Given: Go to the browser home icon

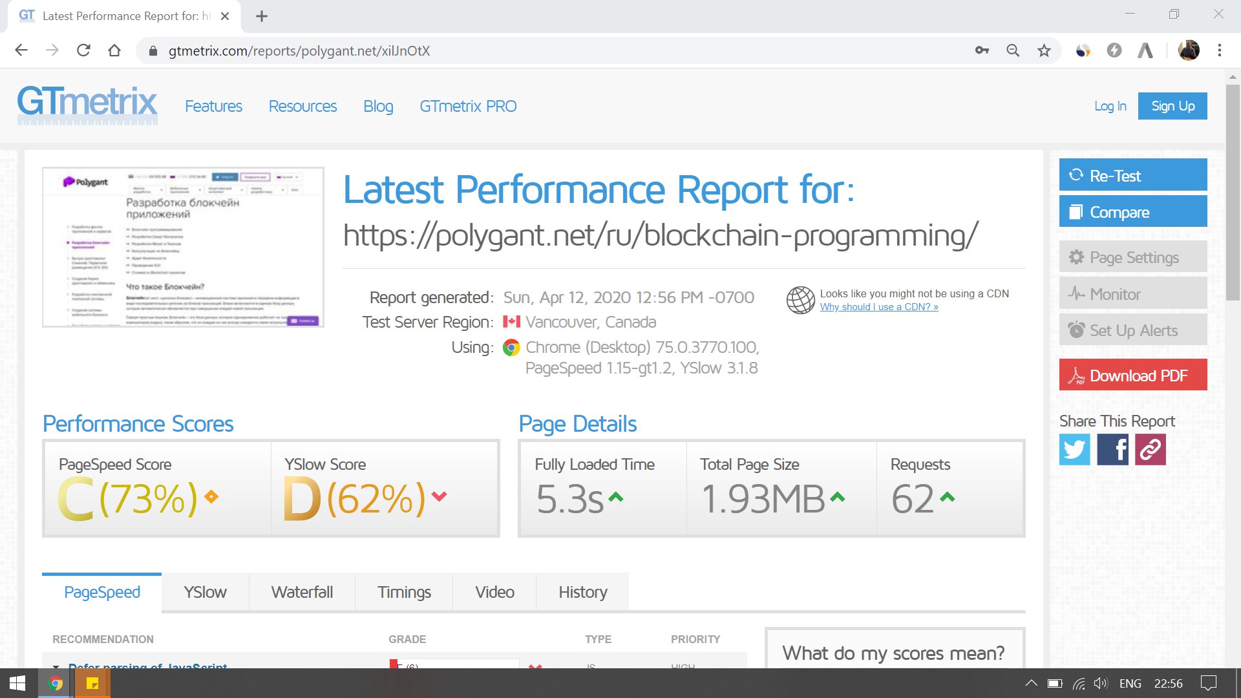Looking at the screenshot, I should pos(114,50).
